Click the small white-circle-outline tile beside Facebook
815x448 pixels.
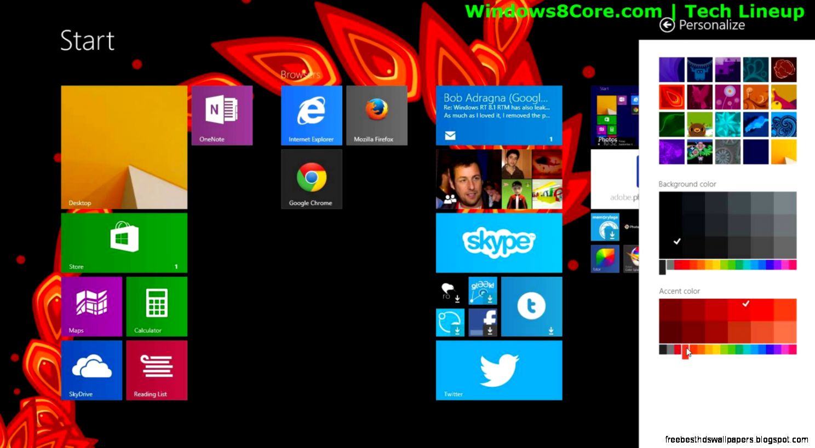pos(450,323)
